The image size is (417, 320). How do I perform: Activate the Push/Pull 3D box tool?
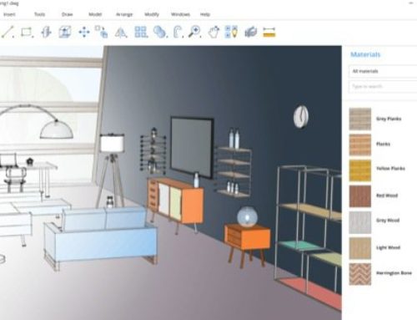pos(65,32)
